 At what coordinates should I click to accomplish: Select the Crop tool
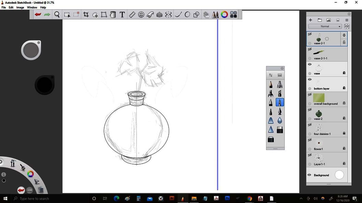pos(86,14)
